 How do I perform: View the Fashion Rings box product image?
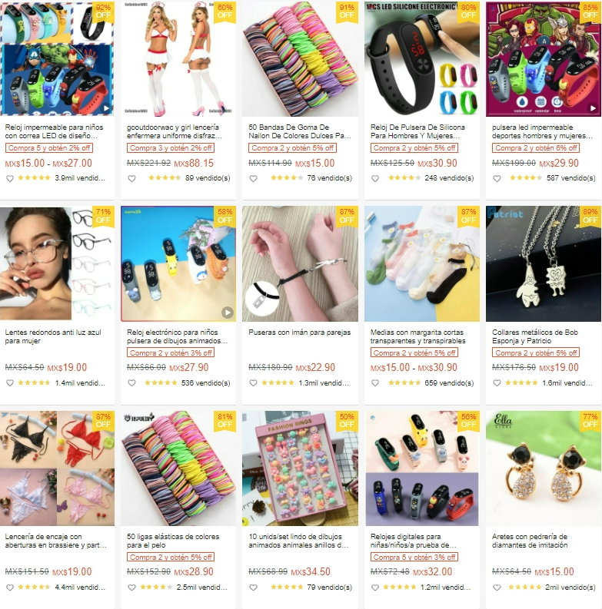point(300,468)
